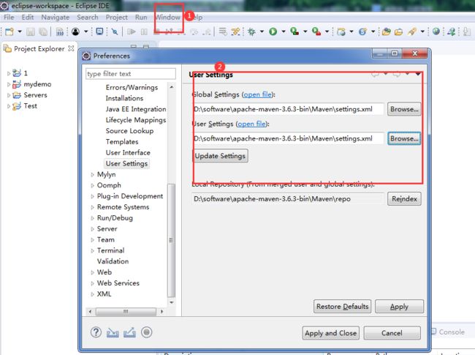
Task: Click the Open Type folder toolbar icon
Action: pyautogui.click(x=386, y=31)
